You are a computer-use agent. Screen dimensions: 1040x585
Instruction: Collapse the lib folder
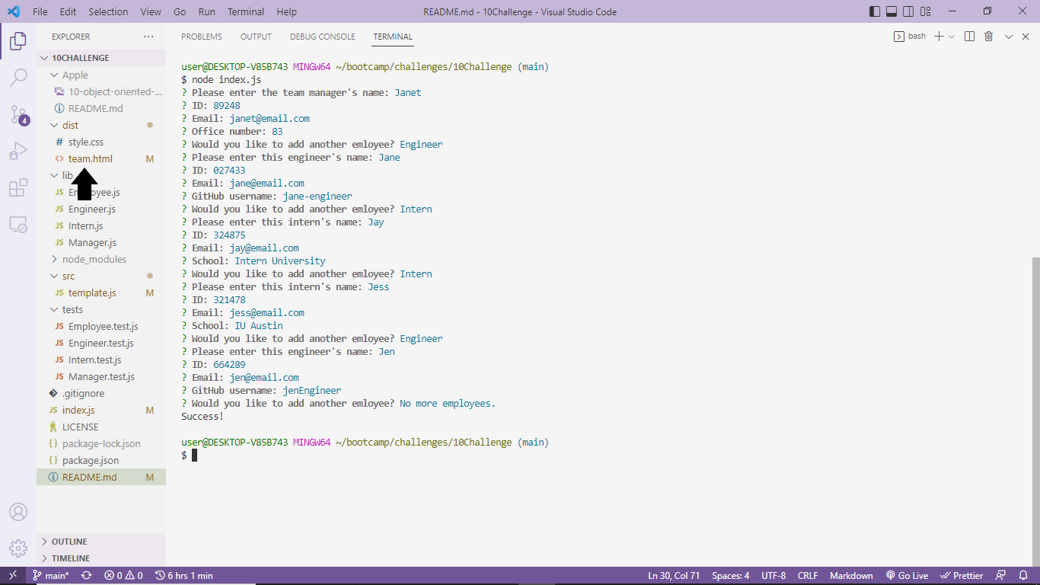click(65, 175)
